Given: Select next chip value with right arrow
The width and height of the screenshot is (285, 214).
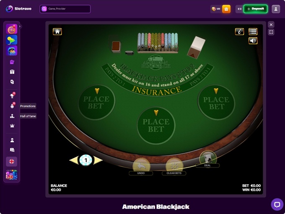Looking at the screenshot, I should click(98, 160).
